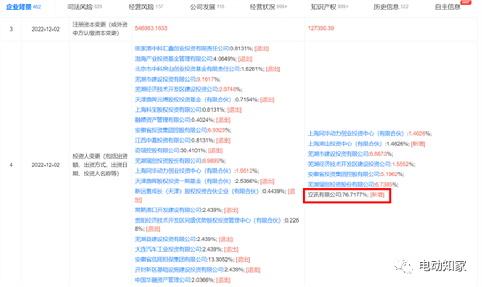The width and height of the screenshot is (482, 287).
Task: Click the red value 127350.39
Action: 321,28
